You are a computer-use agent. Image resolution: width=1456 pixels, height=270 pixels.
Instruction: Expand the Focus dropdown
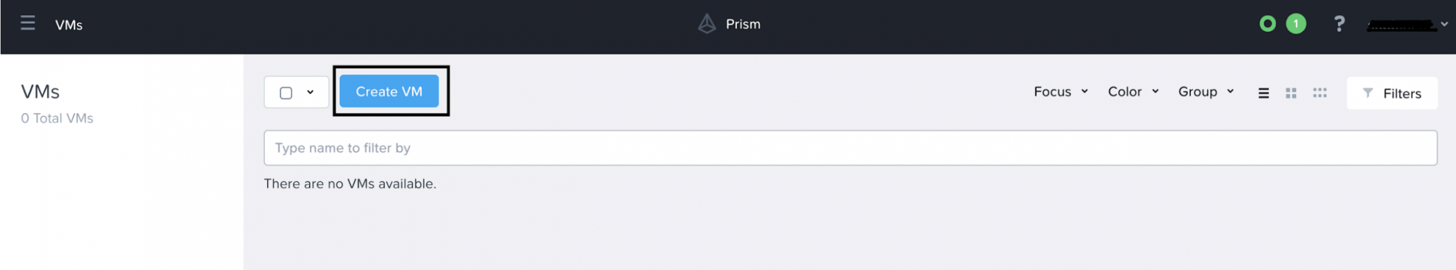point(1061,92)
